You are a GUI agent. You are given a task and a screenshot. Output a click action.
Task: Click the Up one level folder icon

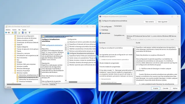tap(12, 33)
